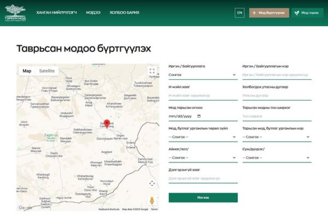Click the Мод бүртгүүлэх button
Viewport: 328px width, 216px height.
coord(269,13)
